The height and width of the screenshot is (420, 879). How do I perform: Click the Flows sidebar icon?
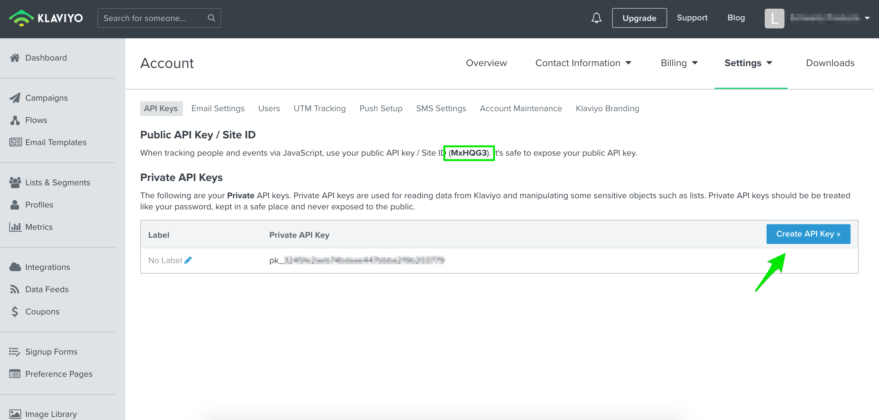pos(15,120)
